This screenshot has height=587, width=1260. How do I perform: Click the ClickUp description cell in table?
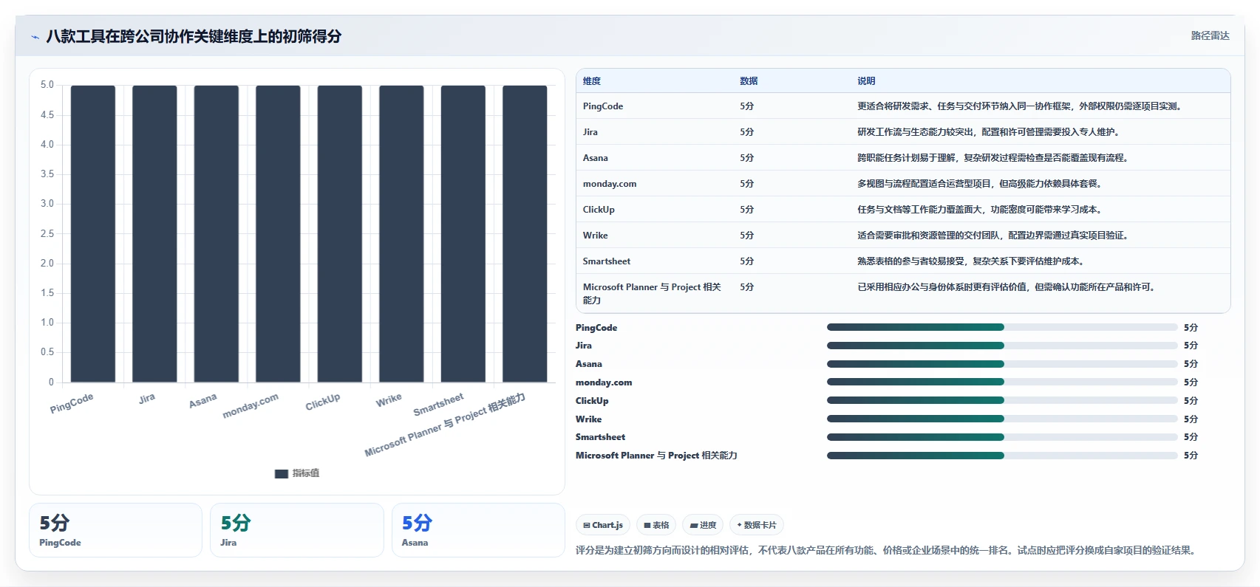click(x=981, y=210)
